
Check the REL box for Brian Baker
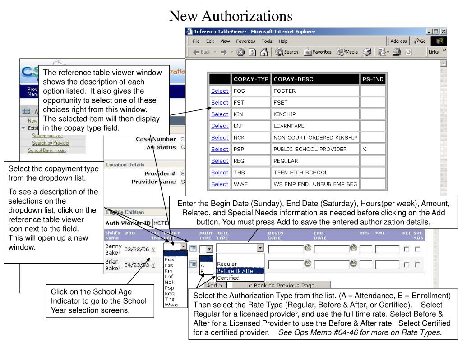407,264
